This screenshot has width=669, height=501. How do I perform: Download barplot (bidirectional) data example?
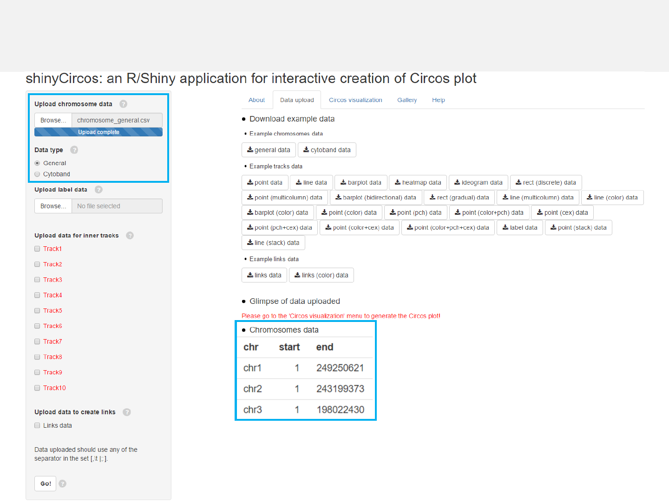[x=376, y=198]
